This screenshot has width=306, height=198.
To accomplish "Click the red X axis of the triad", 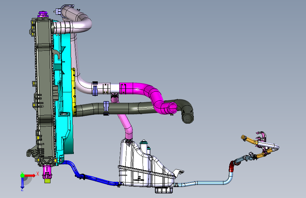I will [x=30, y=175].
